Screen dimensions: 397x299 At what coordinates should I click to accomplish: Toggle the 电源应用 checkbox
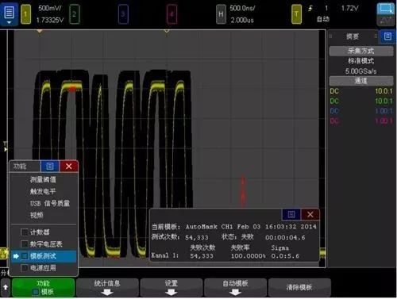coord(25,268)
